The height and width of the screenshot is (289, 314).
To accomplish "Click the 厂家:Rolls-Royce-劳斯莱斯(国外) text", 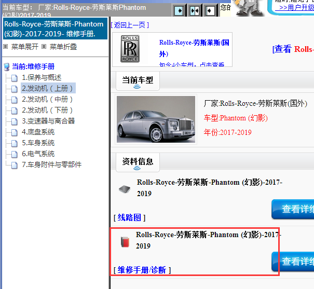I will click(255, 104).
